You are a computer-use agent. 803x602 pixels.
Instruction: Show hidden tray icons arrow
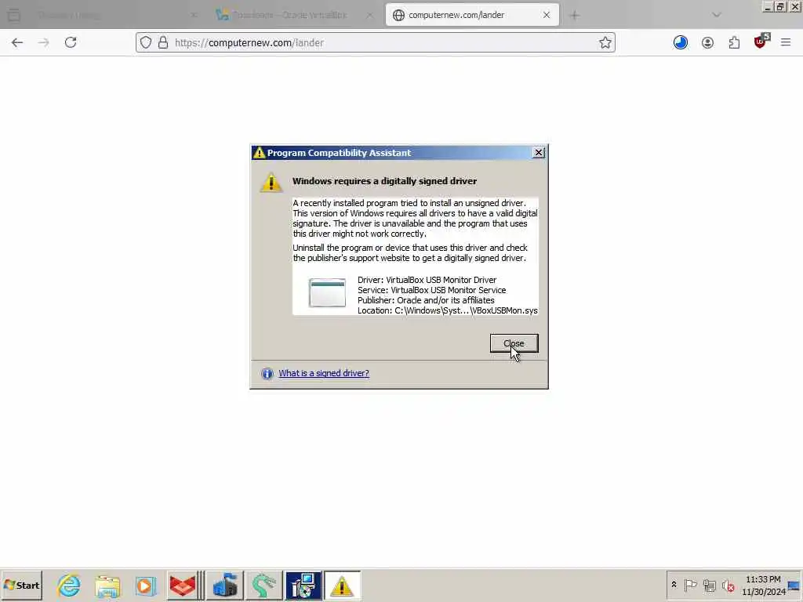674,585
